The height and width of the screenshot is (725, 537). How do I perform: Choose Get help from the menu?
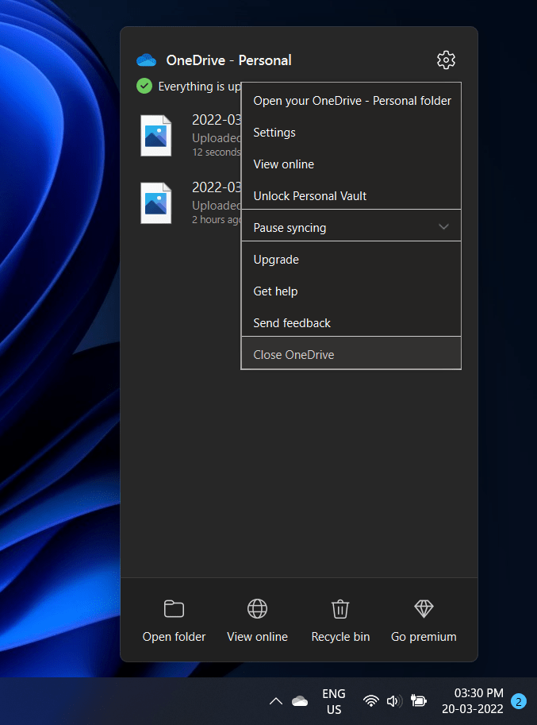(351, 291)
